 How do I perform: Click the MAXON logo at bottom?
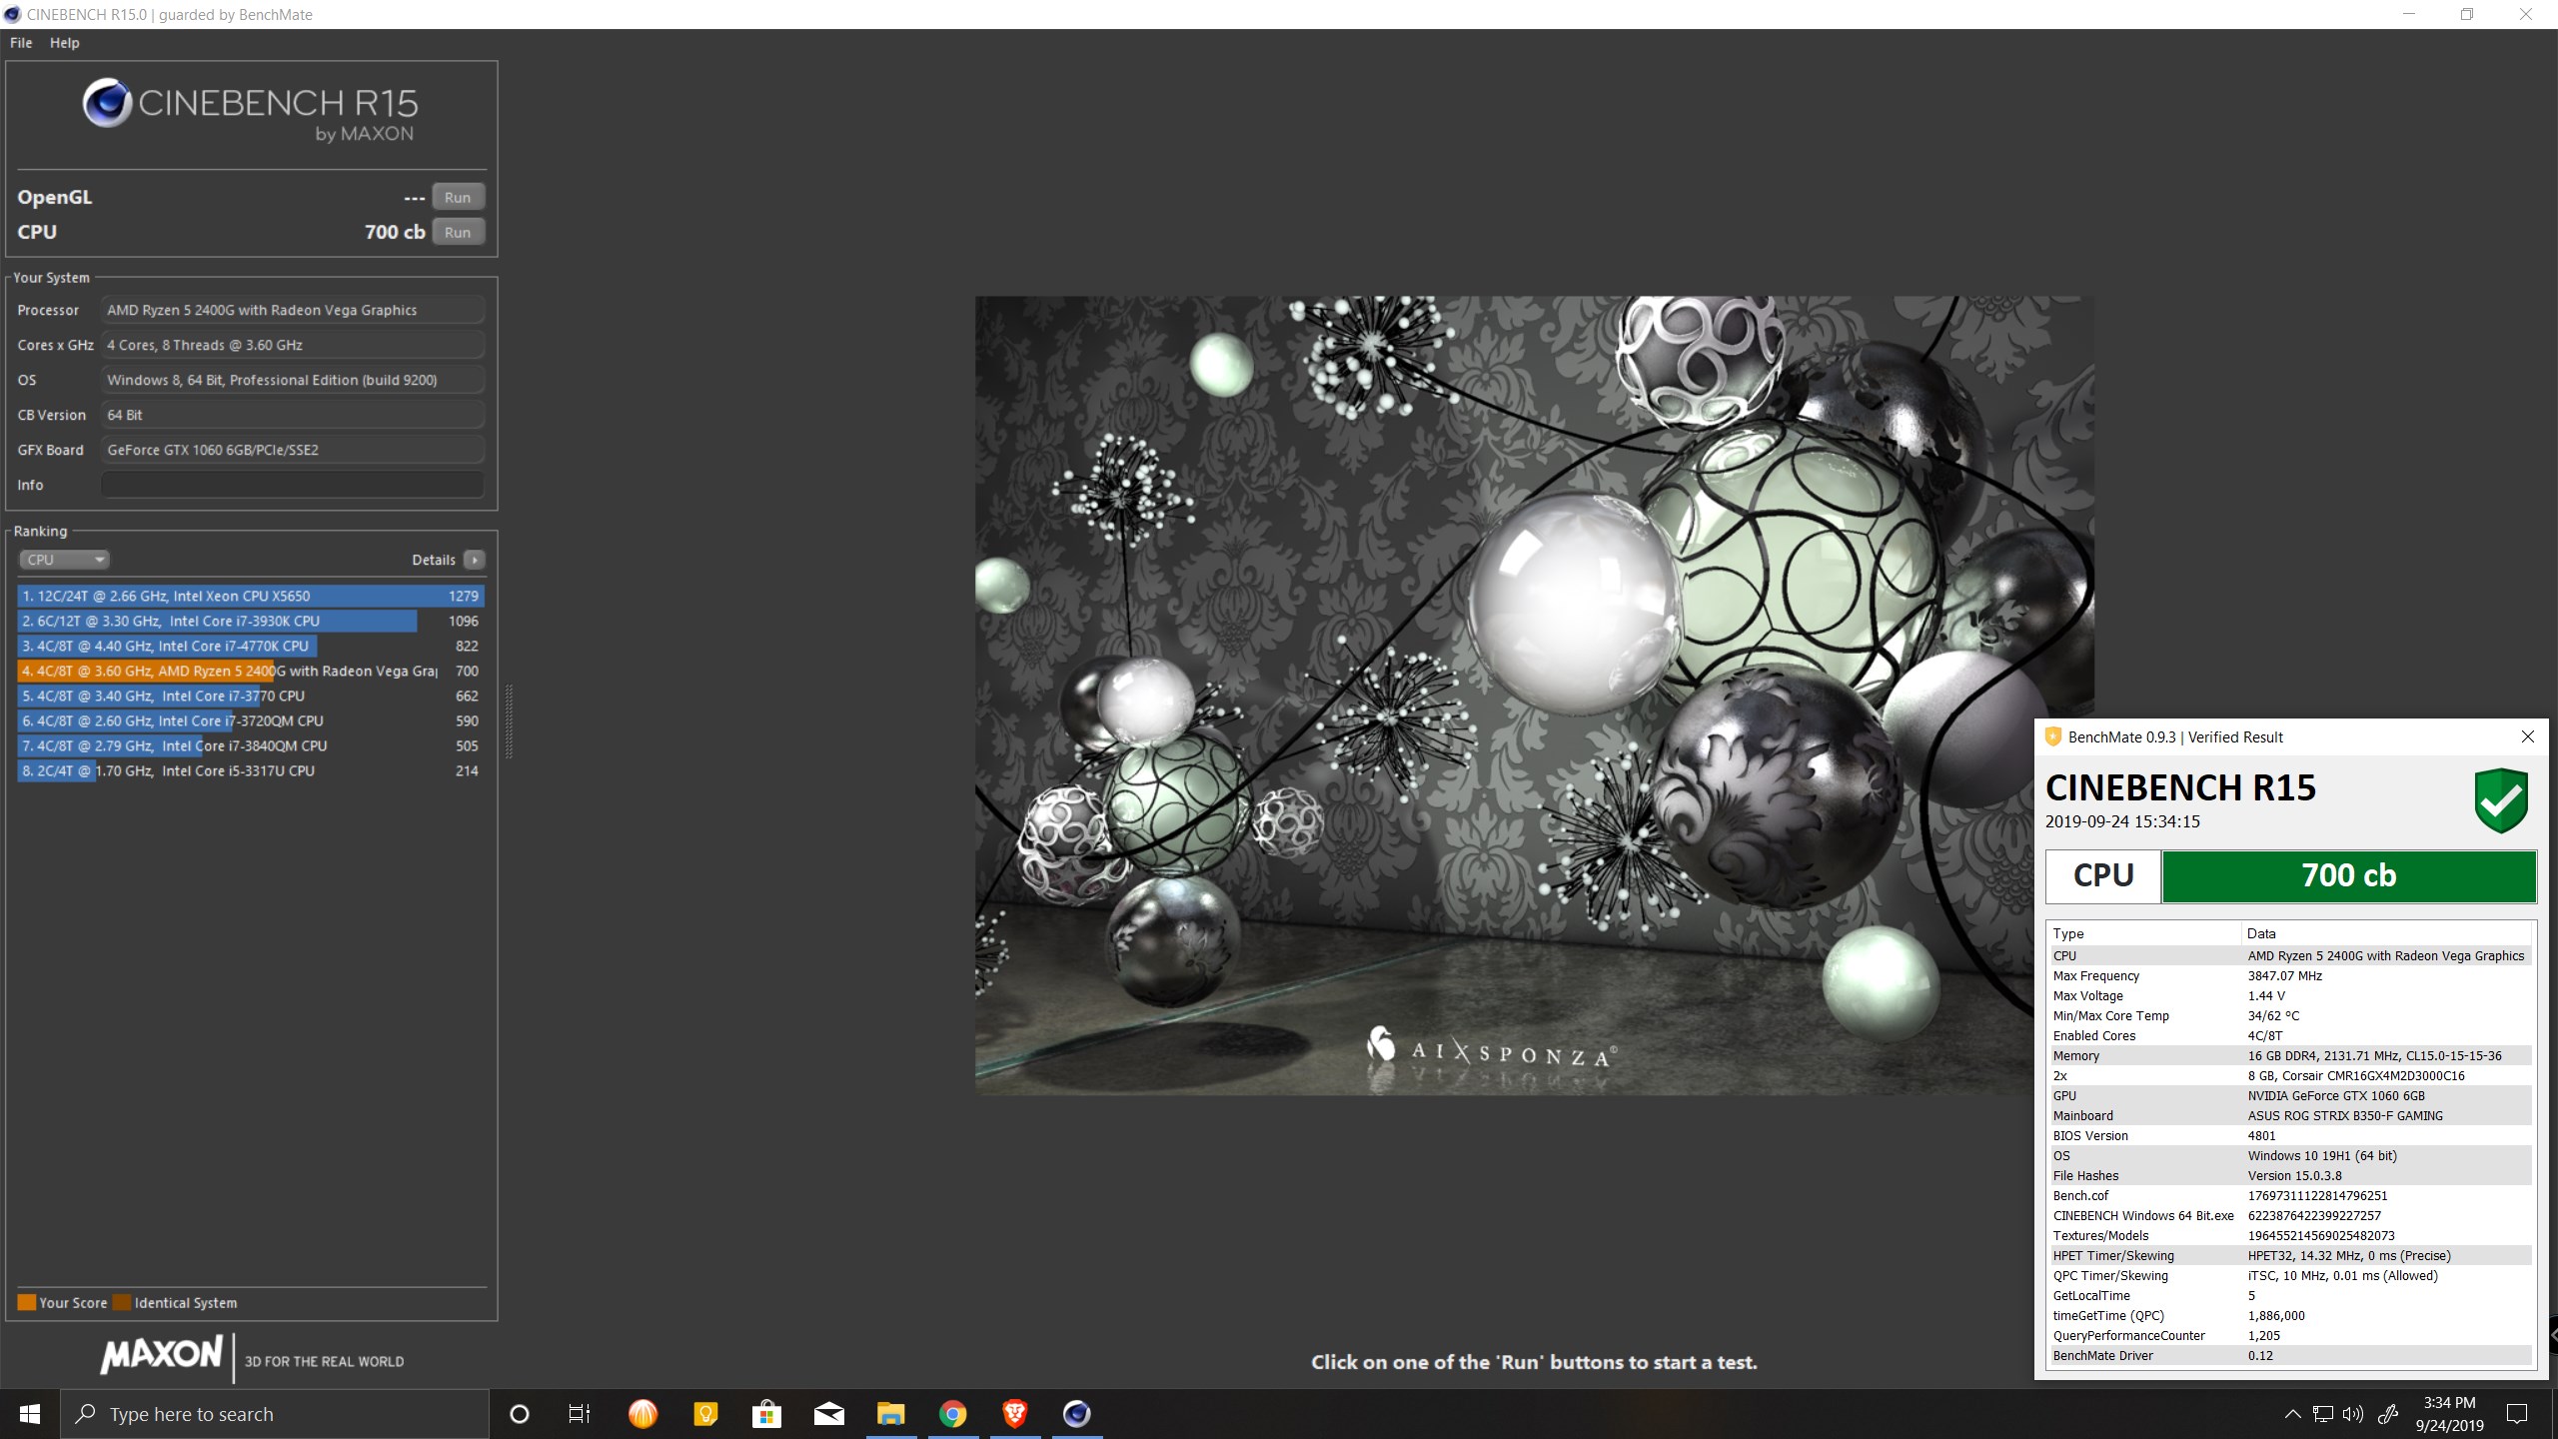coord(161,1354)
